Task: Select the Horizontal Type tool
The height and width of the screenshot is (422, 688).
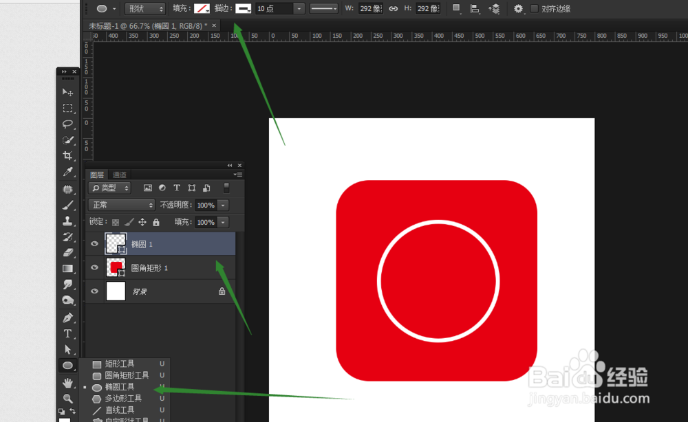Action: point(67,333)
